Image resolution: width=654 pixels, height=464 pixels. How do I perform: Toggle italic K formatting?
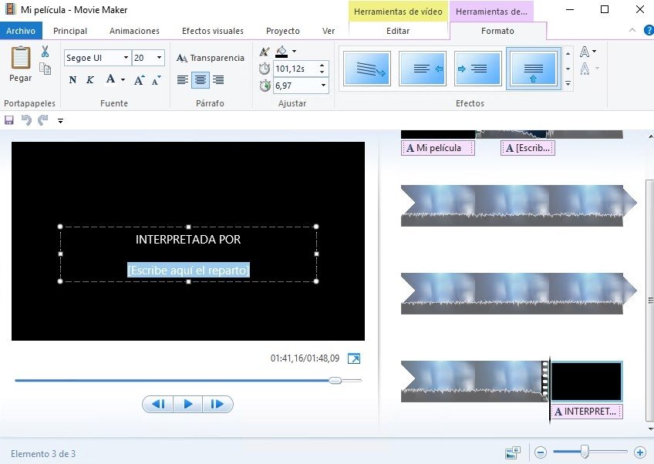(90, 79)
